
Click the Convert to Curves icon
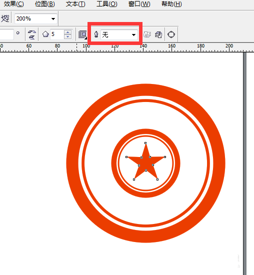pos(171,34)
